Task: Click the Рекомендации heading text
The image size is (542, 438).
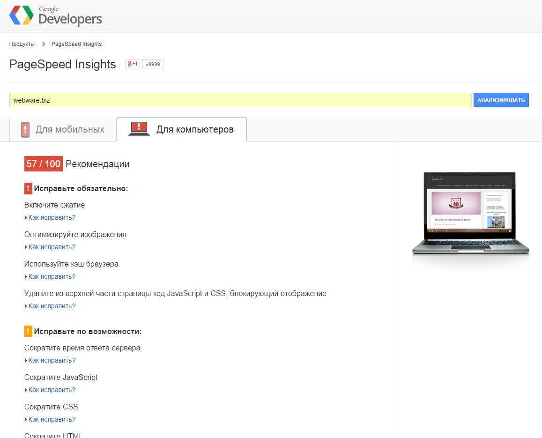Action: click(97, 164)
